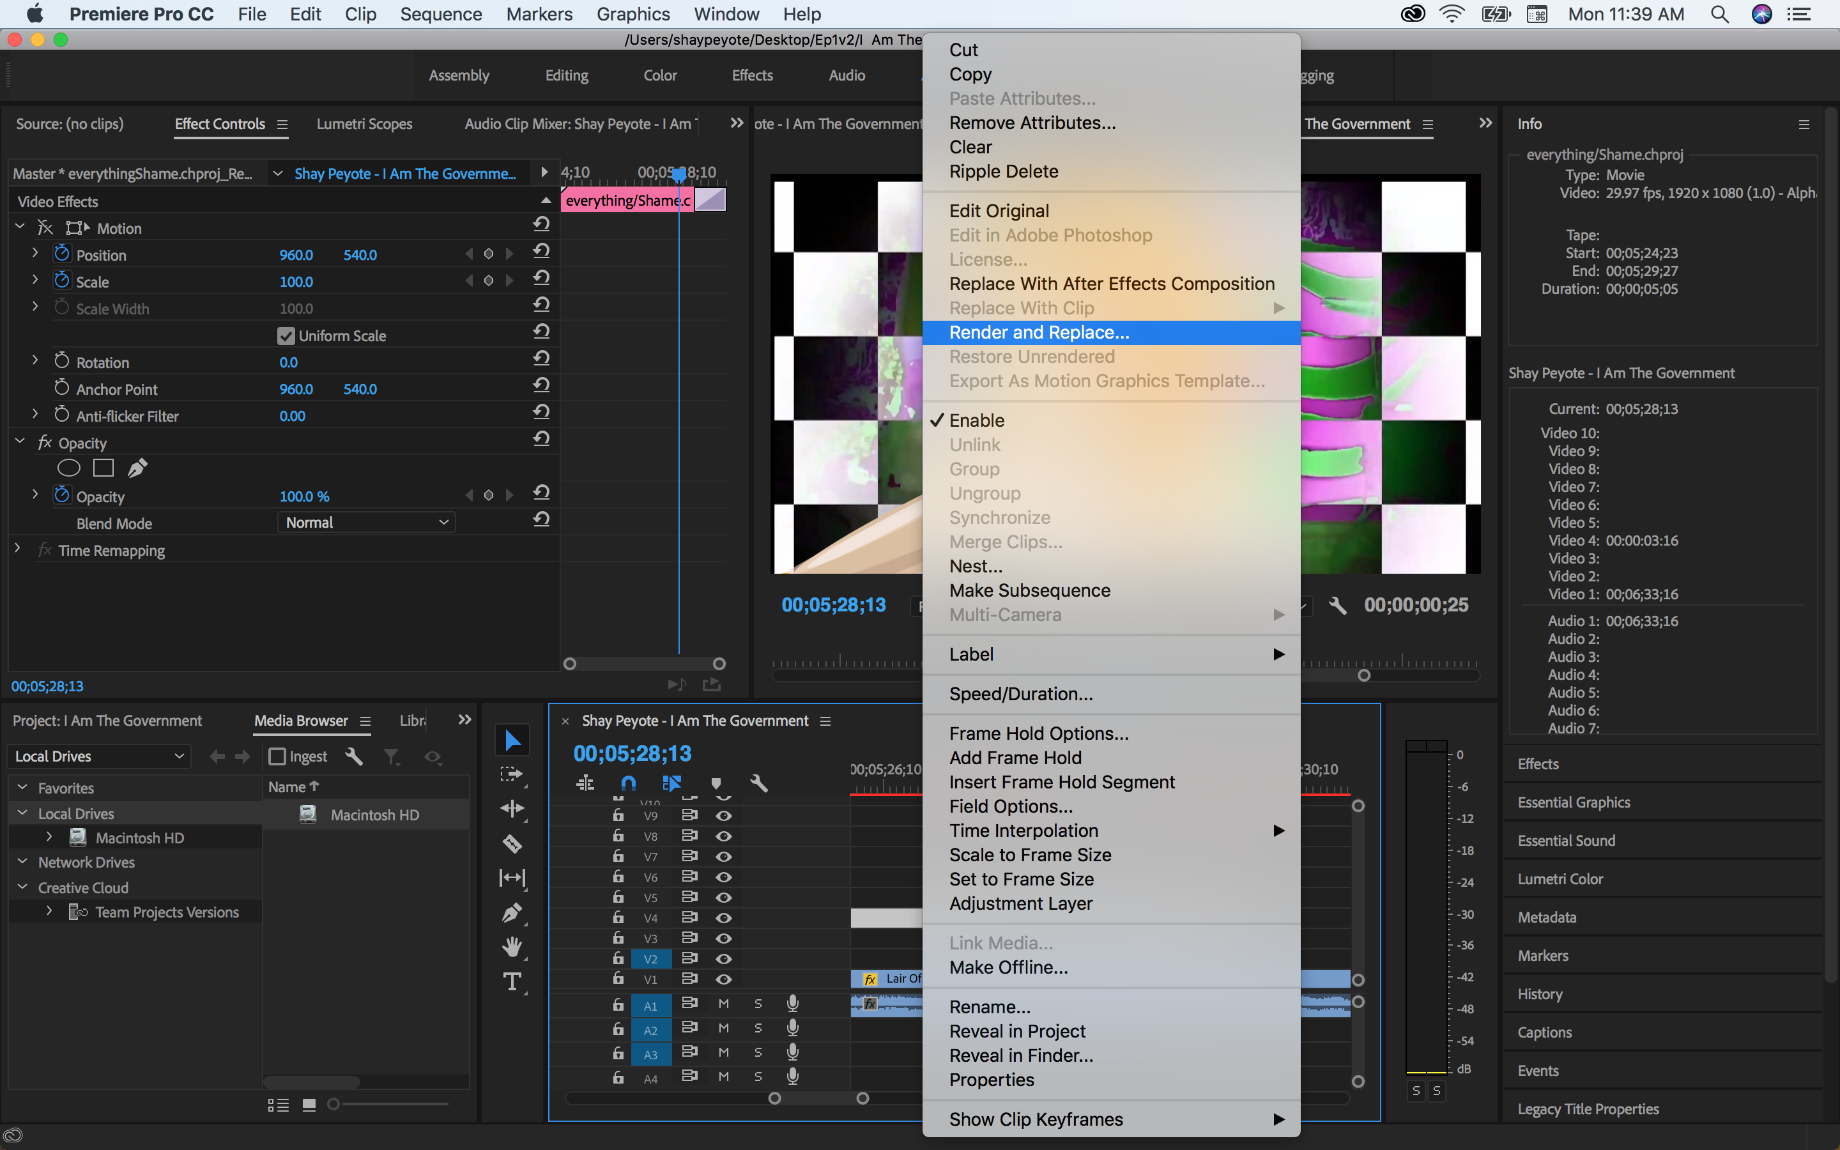Open macOS Spotlight search
This screenshot has height=1150, width=1840.
coord(1719,15)
